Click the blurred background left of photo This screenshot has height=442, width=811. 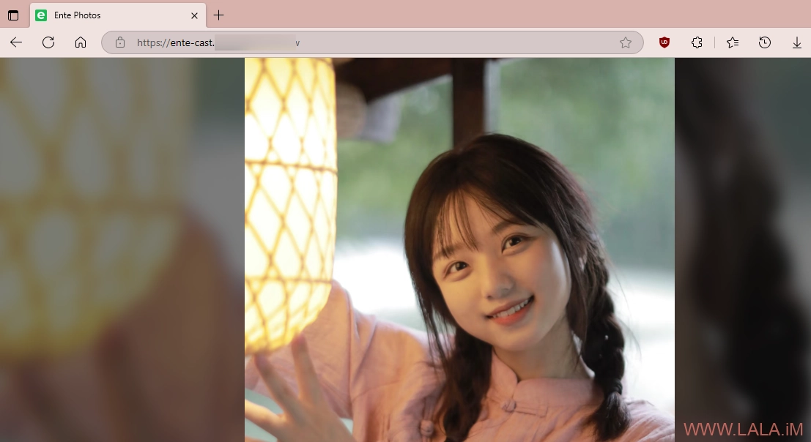[121, 249]
